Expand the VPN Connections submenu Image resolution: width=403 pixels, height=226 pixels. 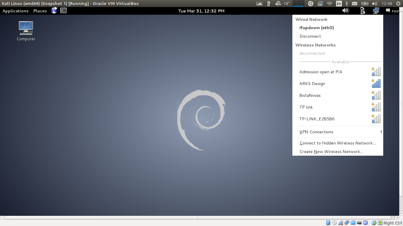point(338,132)
